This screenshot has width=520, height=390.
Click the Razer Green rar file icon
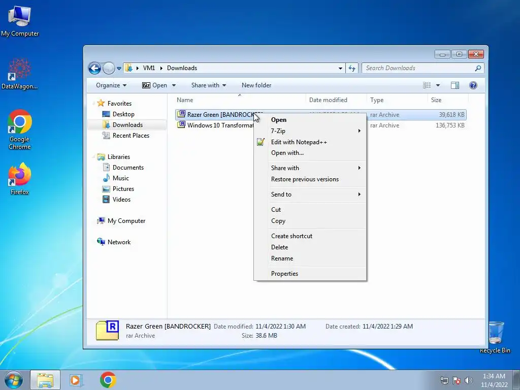(x=181, y=114)
